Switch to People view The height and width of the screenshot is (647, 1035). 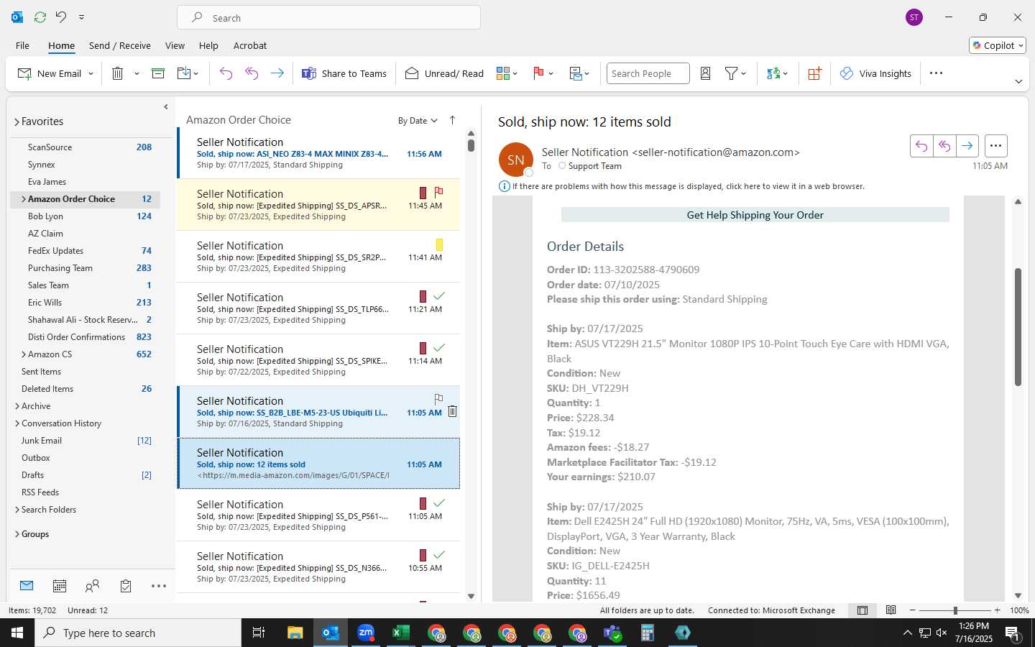pyautogui.click(x=92, y=587)
